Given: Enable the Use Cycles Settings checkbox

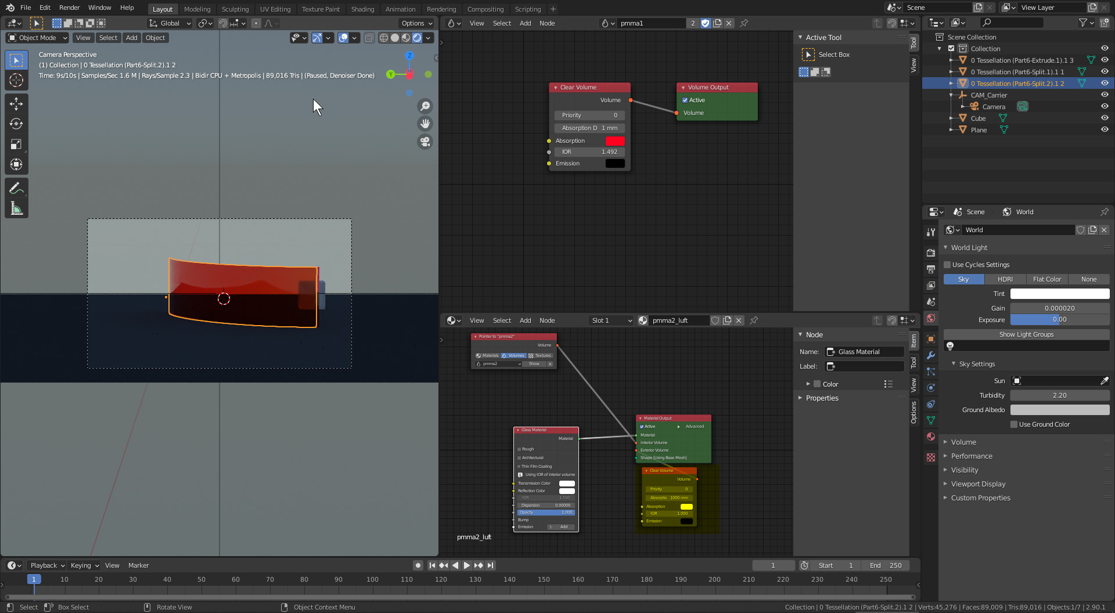Looking at the screenshot, I should click(x=947, y=265).
